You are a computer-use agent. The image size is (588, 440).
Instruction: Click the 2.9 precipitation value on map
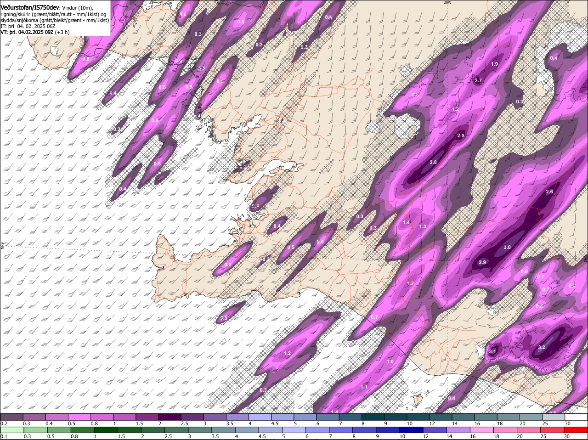pyautogui.click(x=482, y=262)
